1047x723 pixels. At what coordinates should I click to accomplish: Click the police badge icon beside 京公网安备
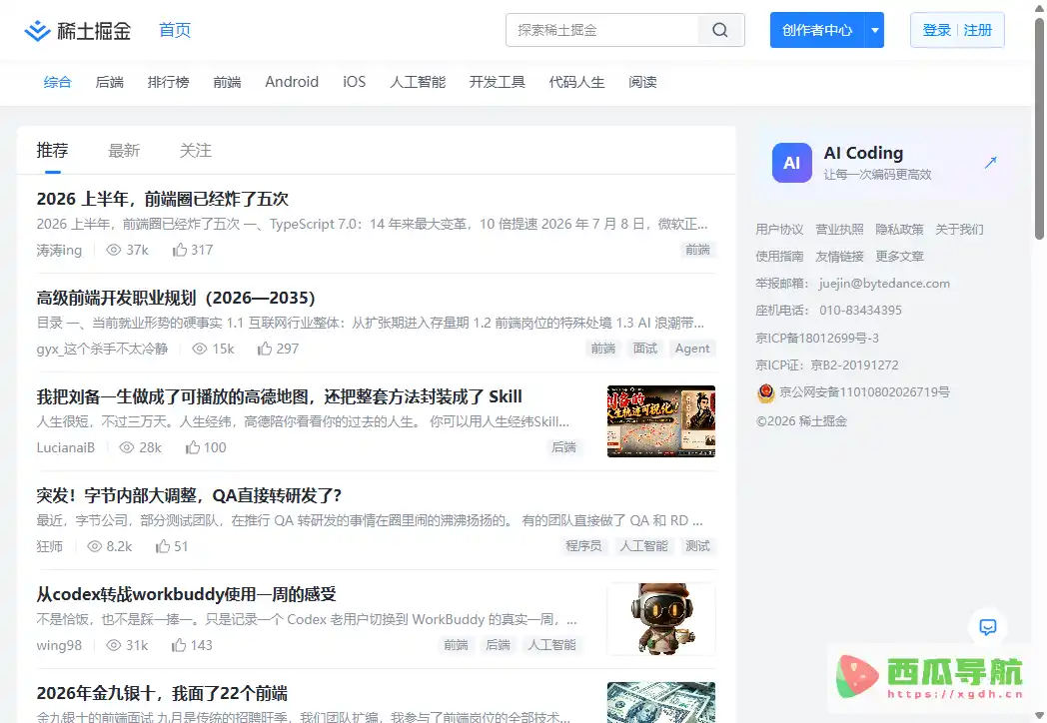(x=766, y=393)
